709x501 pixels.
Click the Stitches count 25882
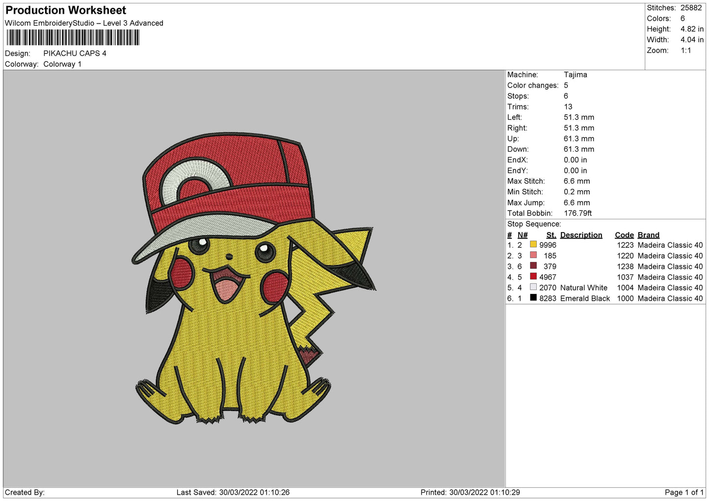pos(691,8)
